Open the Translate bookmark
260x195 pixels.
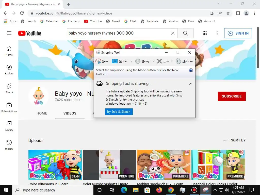pyautogui.click(x=150, y=21)
